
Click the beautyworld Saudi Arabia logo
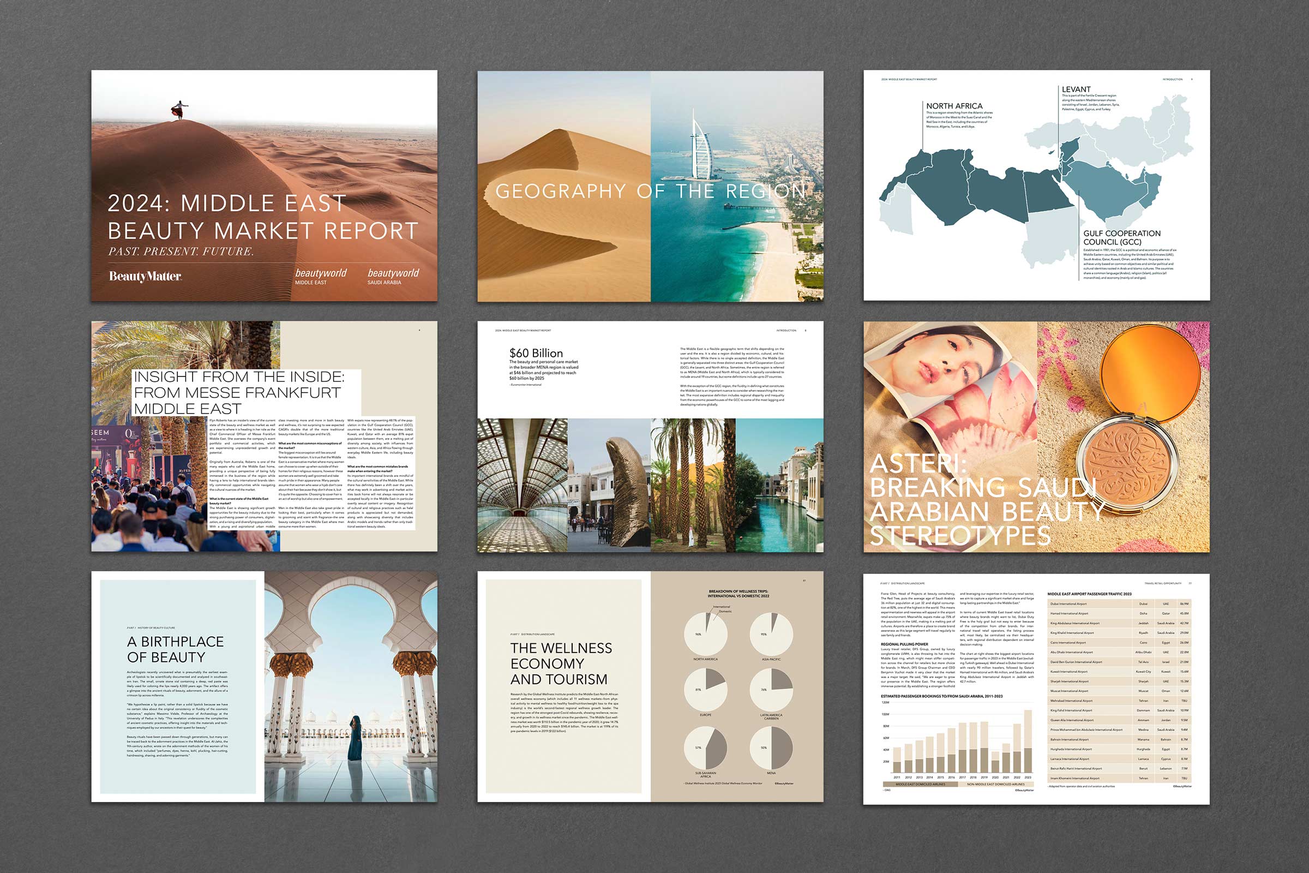click(x=393, y=276)
